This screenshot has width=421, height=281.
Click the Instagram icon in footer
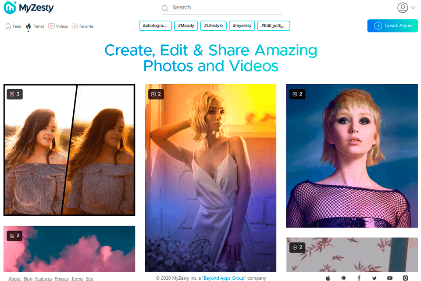405,278
